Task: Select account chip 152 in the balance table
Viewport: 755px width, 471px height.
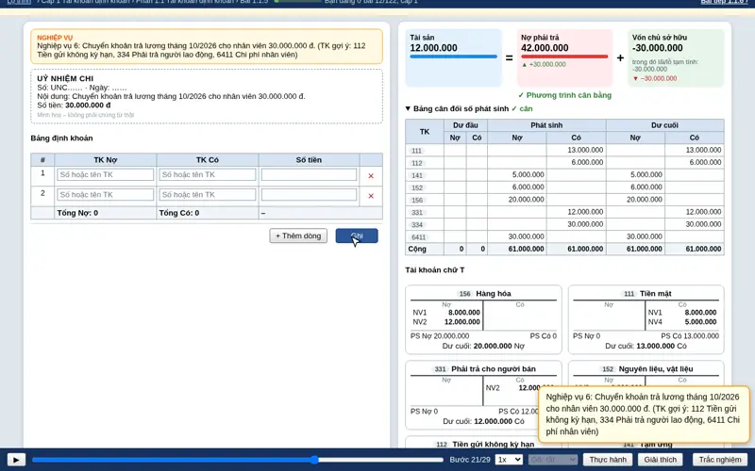Action: click(x=416, y=187)
